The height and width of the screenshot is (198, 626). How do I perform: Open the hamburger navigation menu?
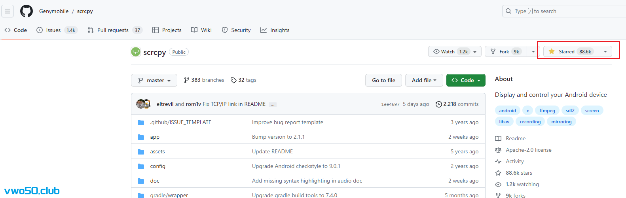click(x=8, y=11)
